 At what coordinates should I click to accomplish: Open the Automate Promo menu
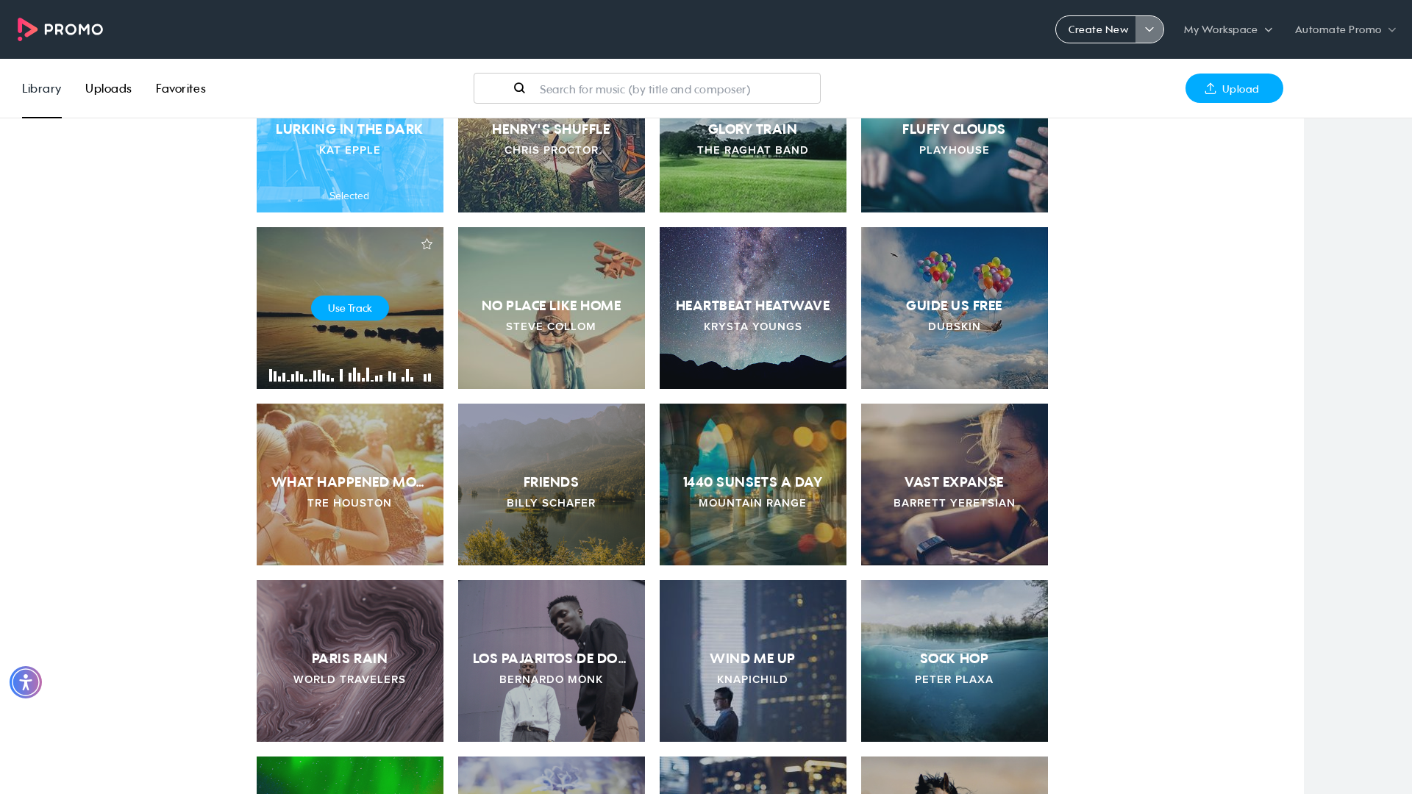coord(1345,29)
